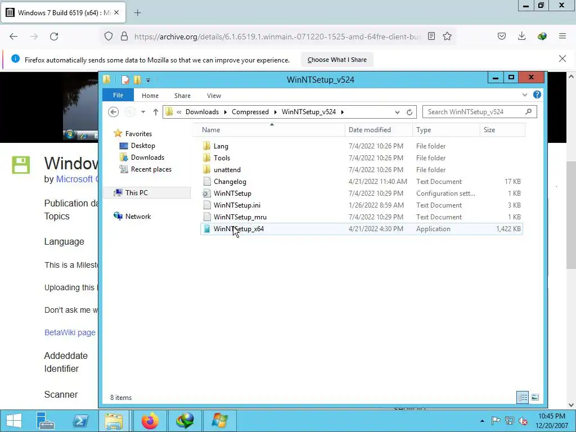
Task: Expand breadcrumb arrow after WinNTSetup_v524
Action: click(342, 112)
